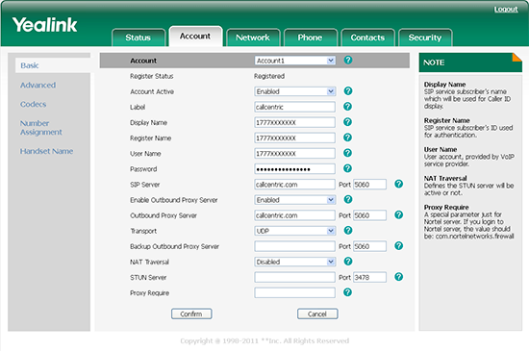Screen dimensions: 529x351
Task: Open Handset Name in sidebar
Action: [x=46, y=151]
